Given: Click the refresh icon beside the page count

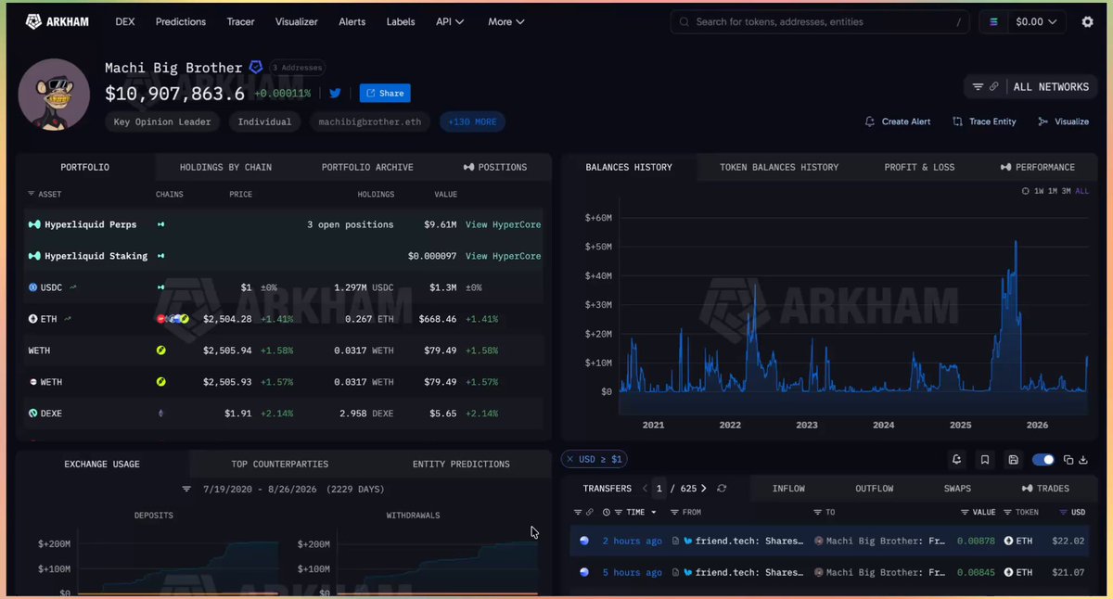Looking at the screenshot, I should pyautogui.click(x=722, y=488).
